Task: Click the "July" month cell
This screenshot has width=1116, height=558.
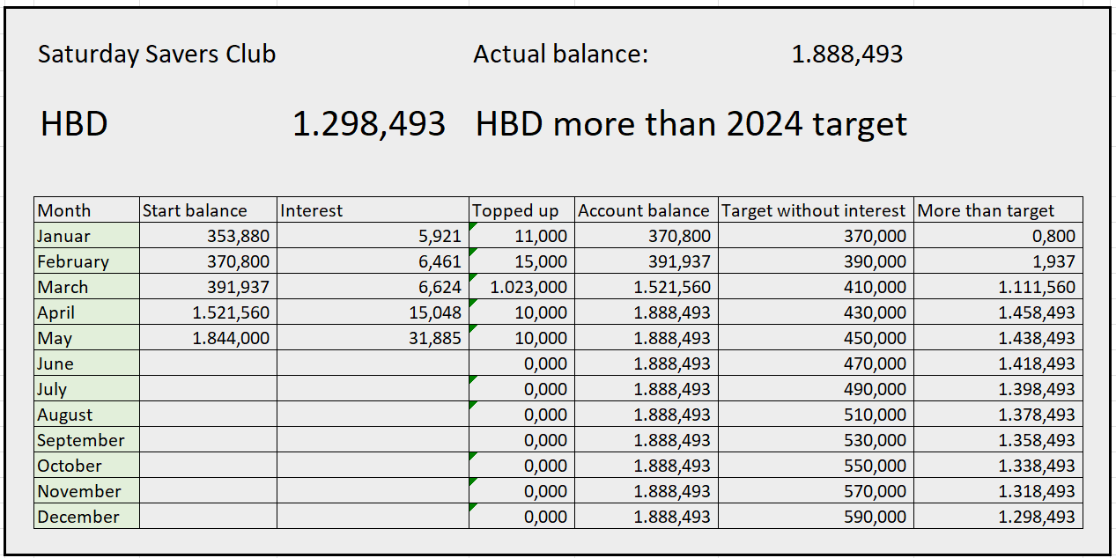Action: point(86,388)
